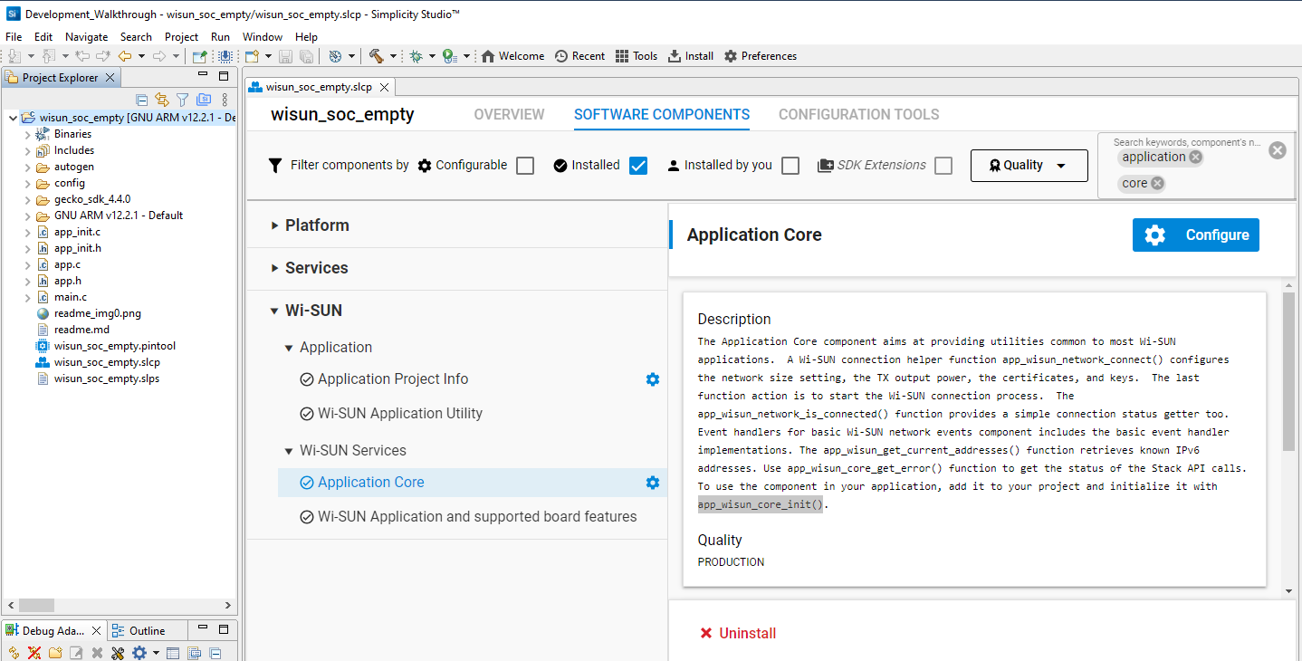Select Wi-SUN Application Utility component
Viewport: 1302px width, 661px height.
400,414
